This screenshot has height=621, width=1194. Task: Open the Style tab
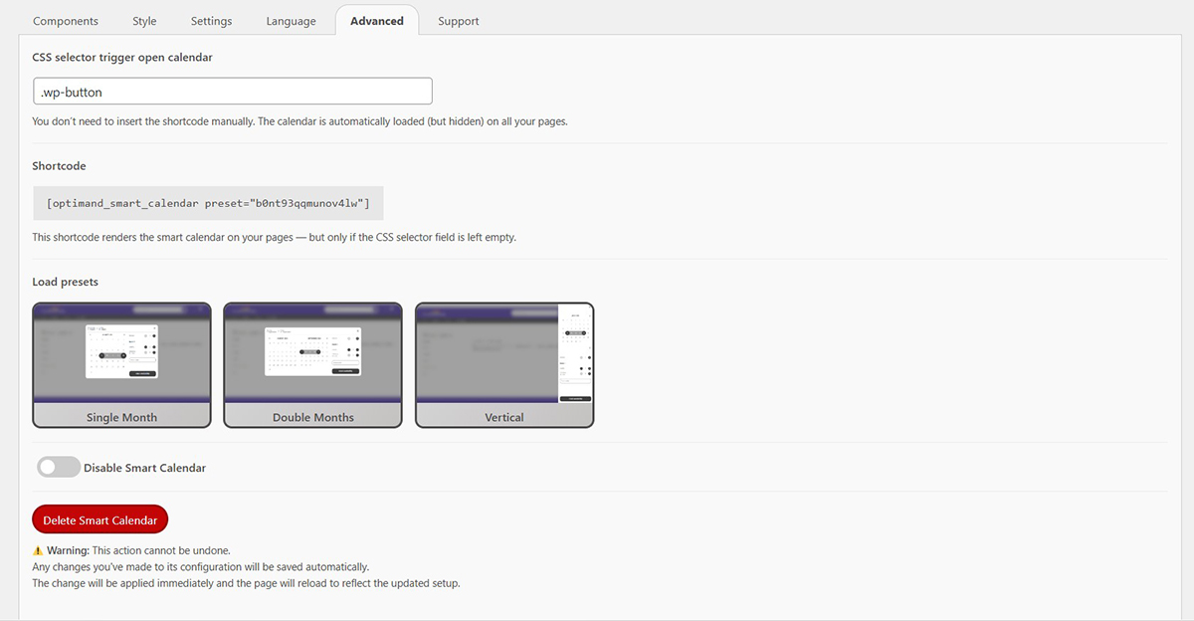pyautogui.click(x=143, y=20)
